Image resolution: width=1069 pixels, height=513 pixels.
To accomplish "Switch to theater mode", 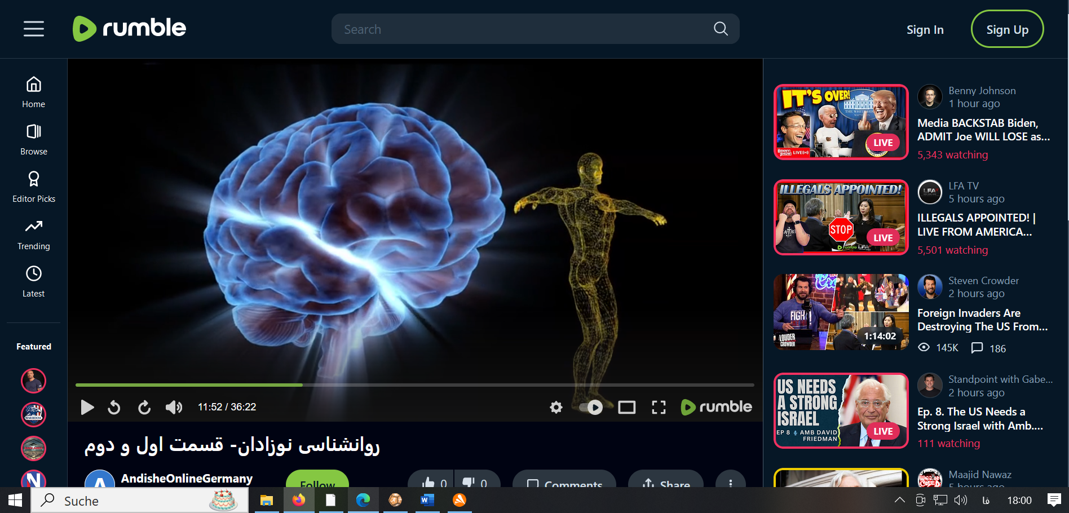I will point(626,407).
